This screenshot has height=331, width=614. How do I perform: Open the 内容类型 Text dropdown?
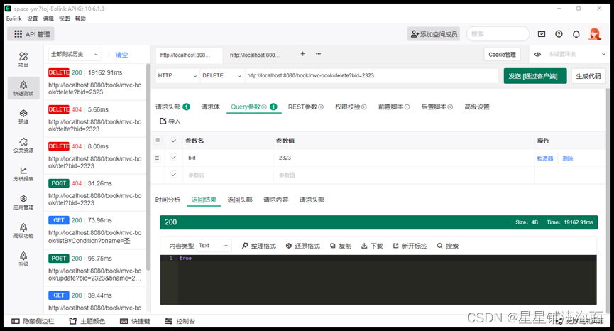214,246
